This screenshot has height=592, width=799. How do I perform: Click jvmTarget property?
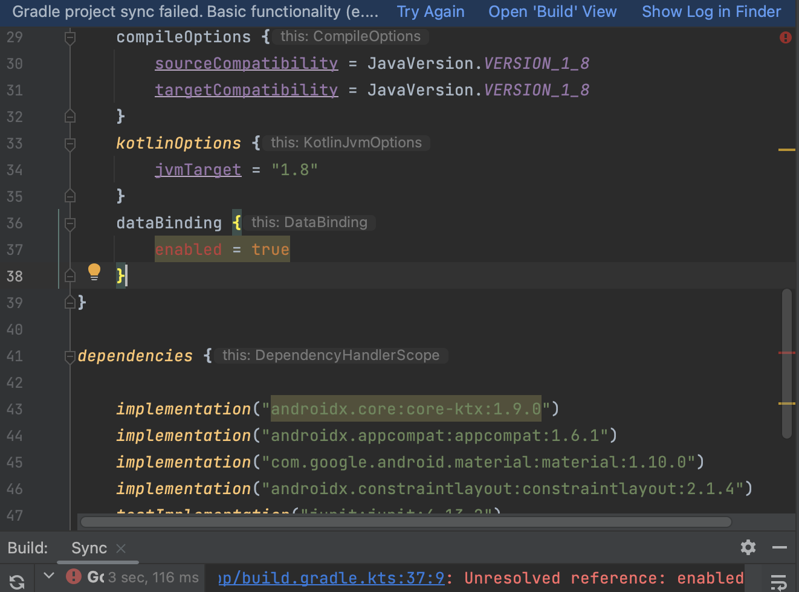click(198, 170)
